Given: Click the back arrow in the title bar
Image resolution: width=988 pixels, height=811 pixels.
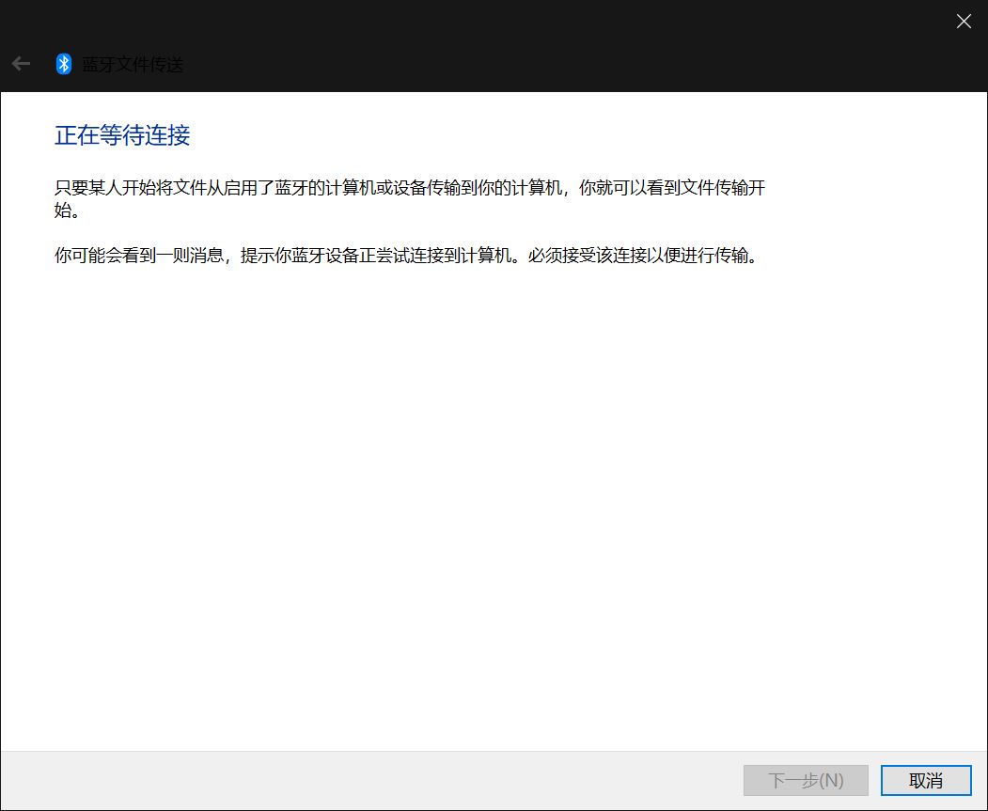Looking at the screenshot, I should (21, 64).
